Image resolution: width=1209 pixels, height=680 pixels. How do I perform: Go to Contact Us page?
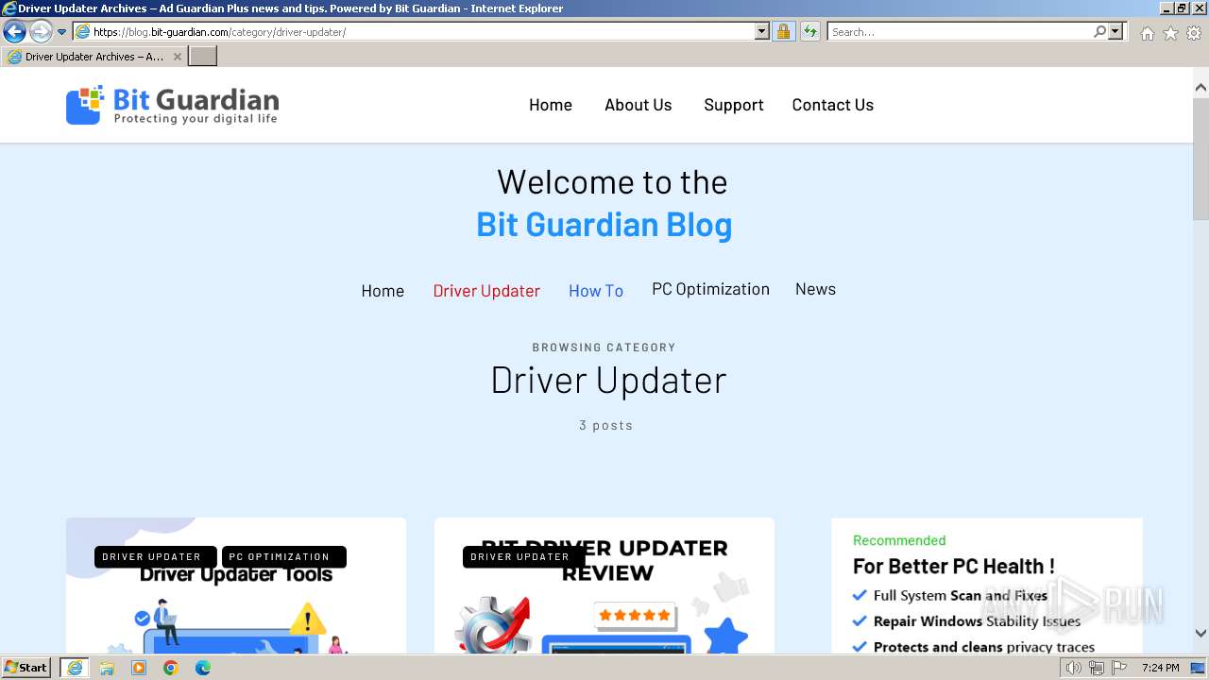[x=833, y=105]
